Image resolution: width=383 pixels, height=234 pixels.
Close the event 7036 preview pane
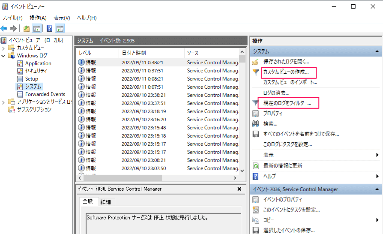239,189
